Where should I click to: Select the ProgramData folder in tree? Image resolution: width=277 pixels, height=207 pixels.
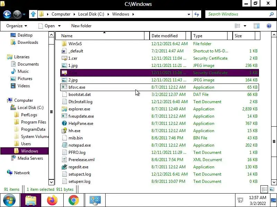tap(29, 129)
